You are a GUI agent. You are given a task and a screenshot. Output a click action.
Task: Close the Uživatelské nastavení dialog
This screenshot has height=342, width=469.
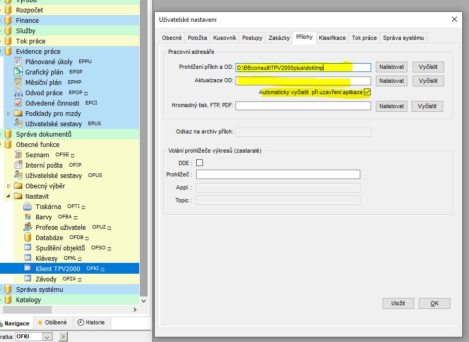tap(455, 19)
